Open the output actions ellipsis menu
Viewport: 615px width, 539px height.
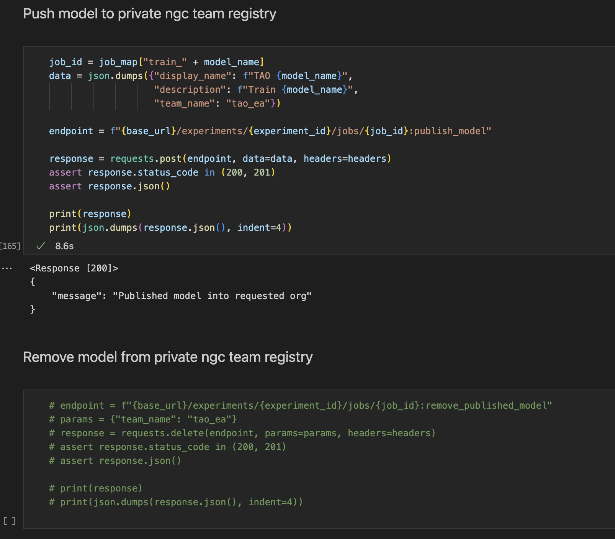pyautogui.click(x=7, y=268)
